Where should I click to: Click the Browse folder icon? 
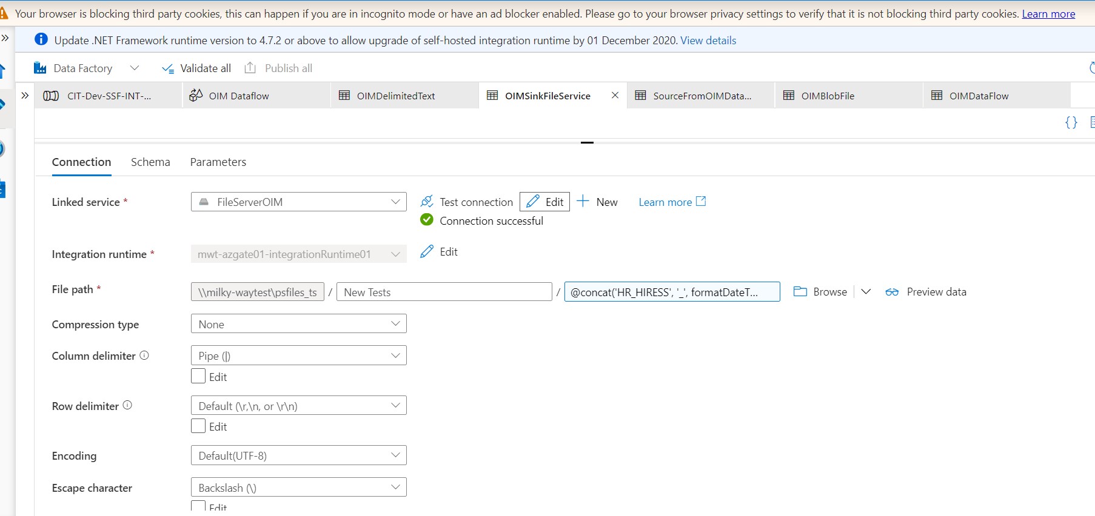pos(800,291)
